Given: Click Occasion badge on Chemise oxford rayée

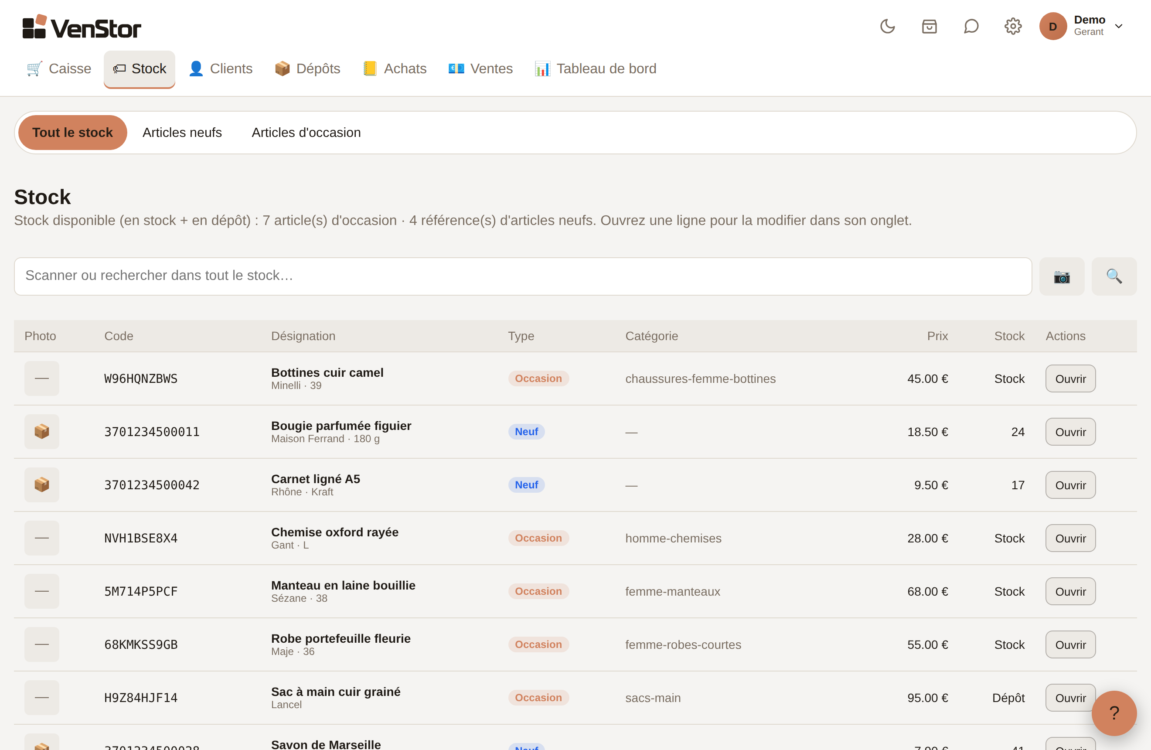Looking at the screenshot, I should point(538,538).
